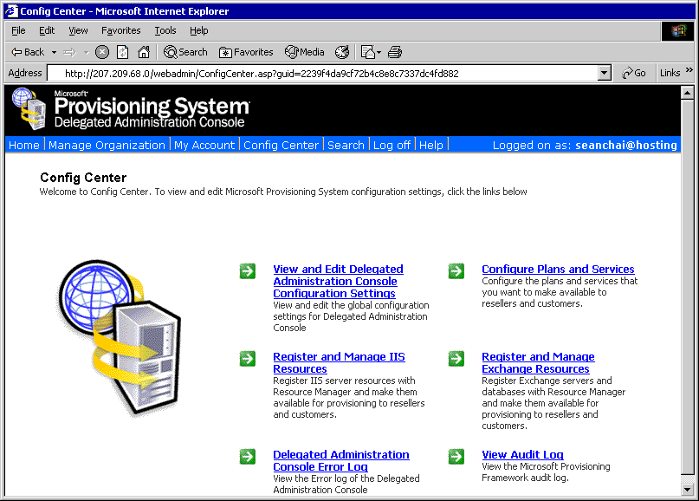
Task: Open the Favorites pane from the browser toolbar
Action: click(x=246, y=52)
